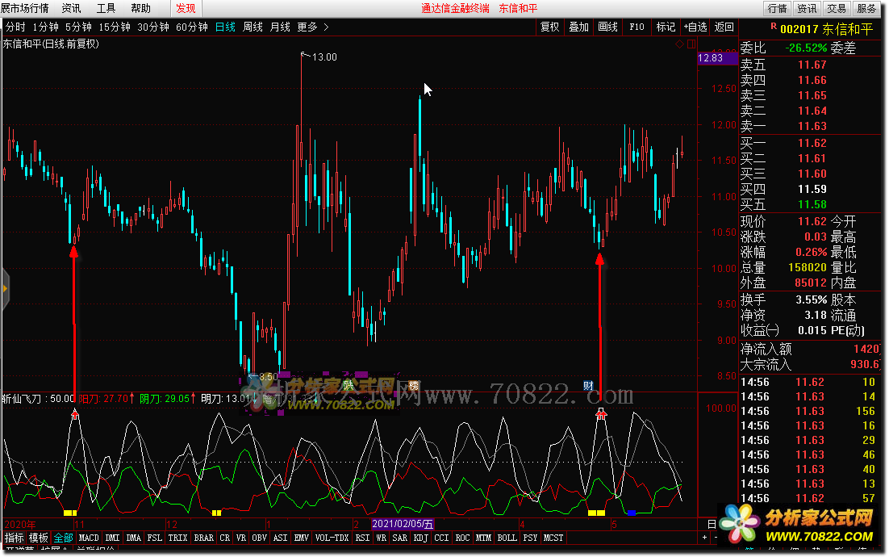Expand the 更多 periods list

(x=312, y=27)
